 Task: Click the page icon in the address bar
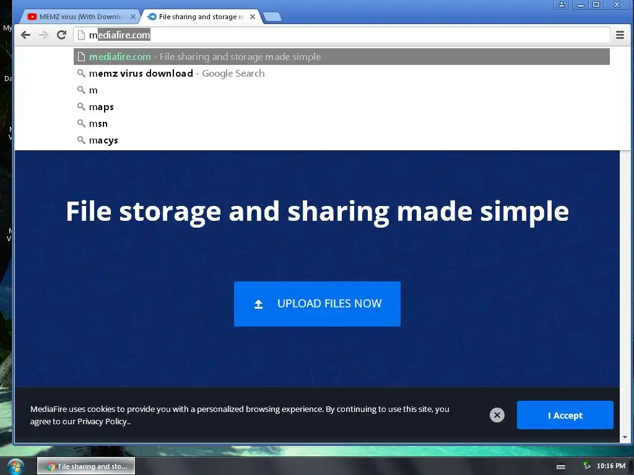tap(81, 35)
